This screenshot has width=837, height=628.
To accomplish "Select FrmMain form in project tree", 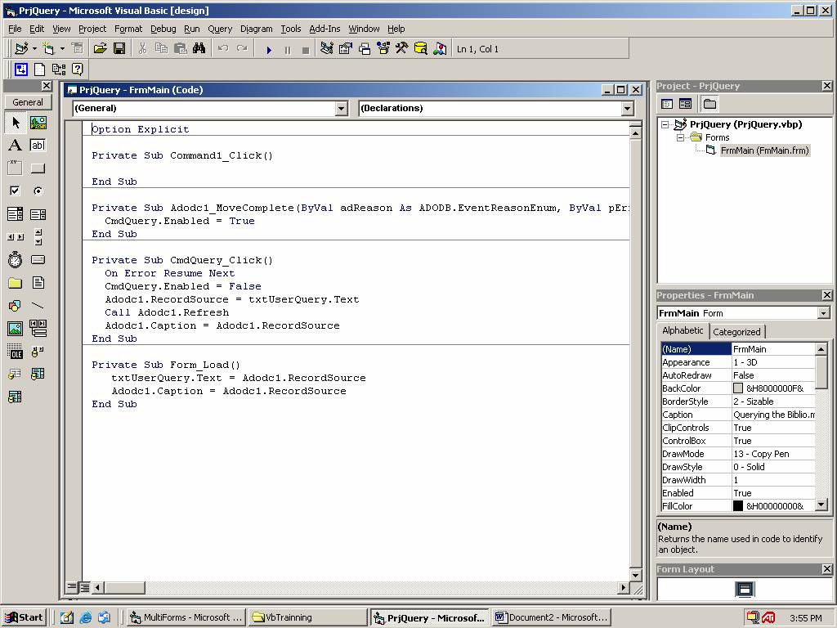I will pyautogui.click(x=763, y=150).
